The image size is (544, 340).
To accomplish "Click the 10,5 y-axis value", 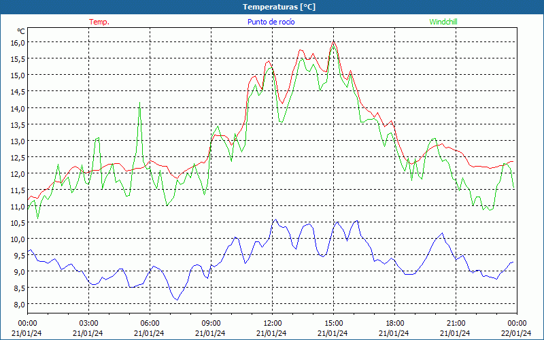I will (18, 223).
